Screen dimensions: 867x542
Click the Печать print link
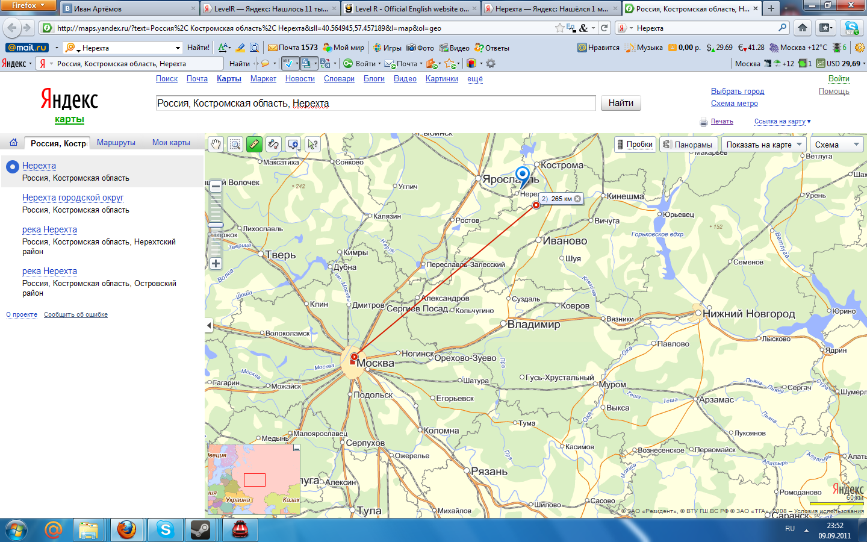pos(722,122)
